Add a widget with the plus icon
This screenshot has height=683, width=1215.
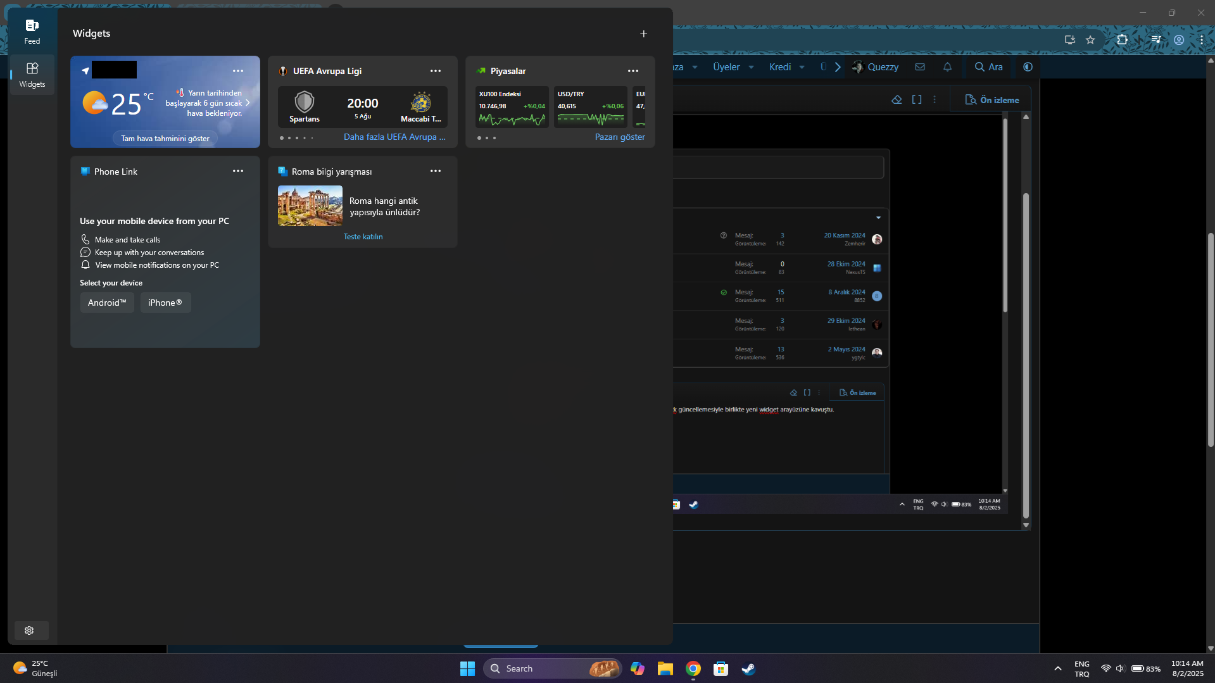coord(643,34)
